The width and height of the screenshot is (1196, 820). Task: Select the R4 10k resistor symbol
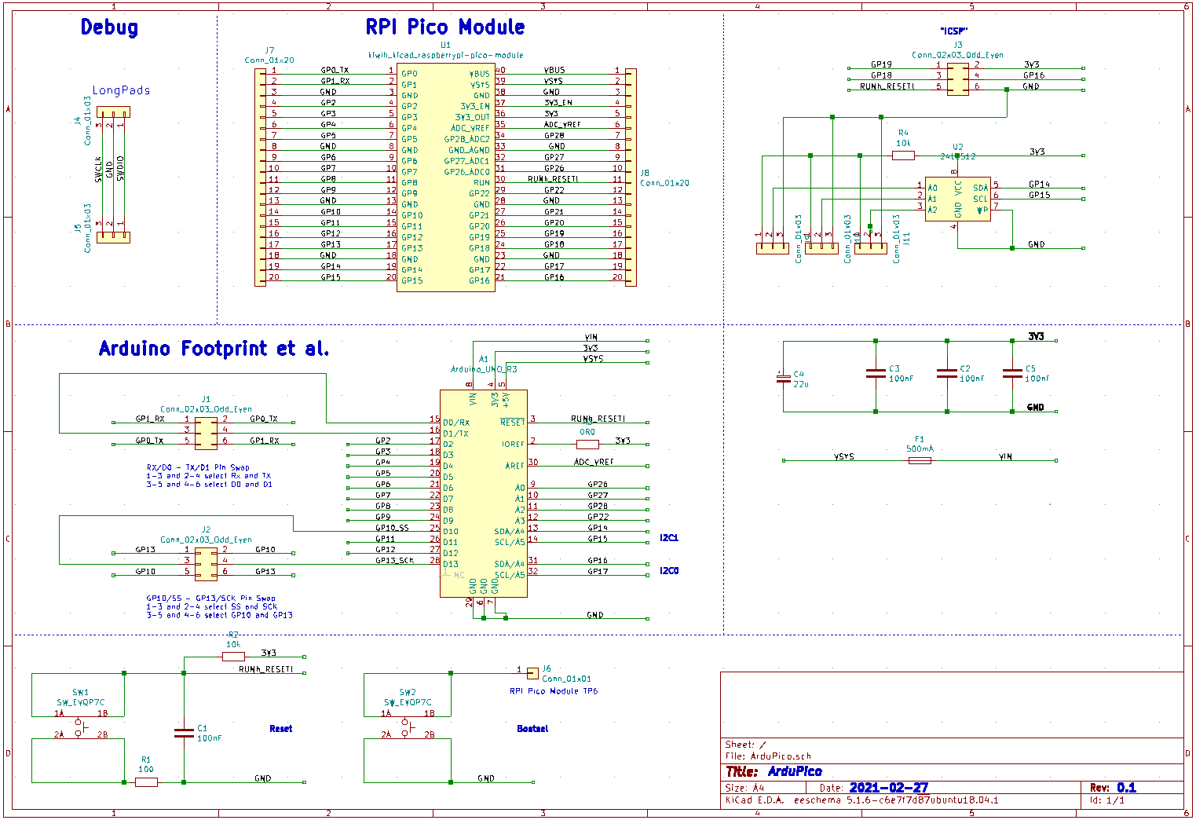pos(903,156)
